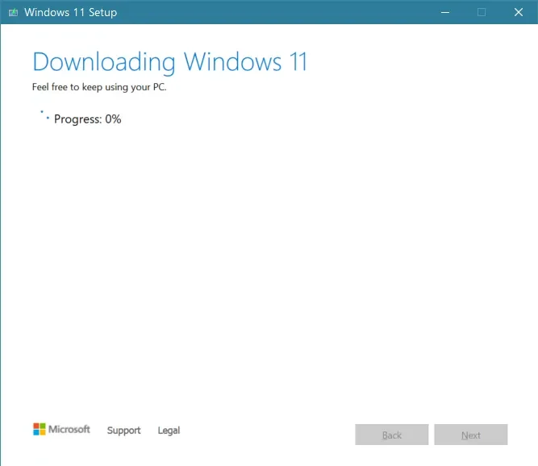Click 'Feel free to keep using your PC' text
538x466 pixels.
(99, 87)
